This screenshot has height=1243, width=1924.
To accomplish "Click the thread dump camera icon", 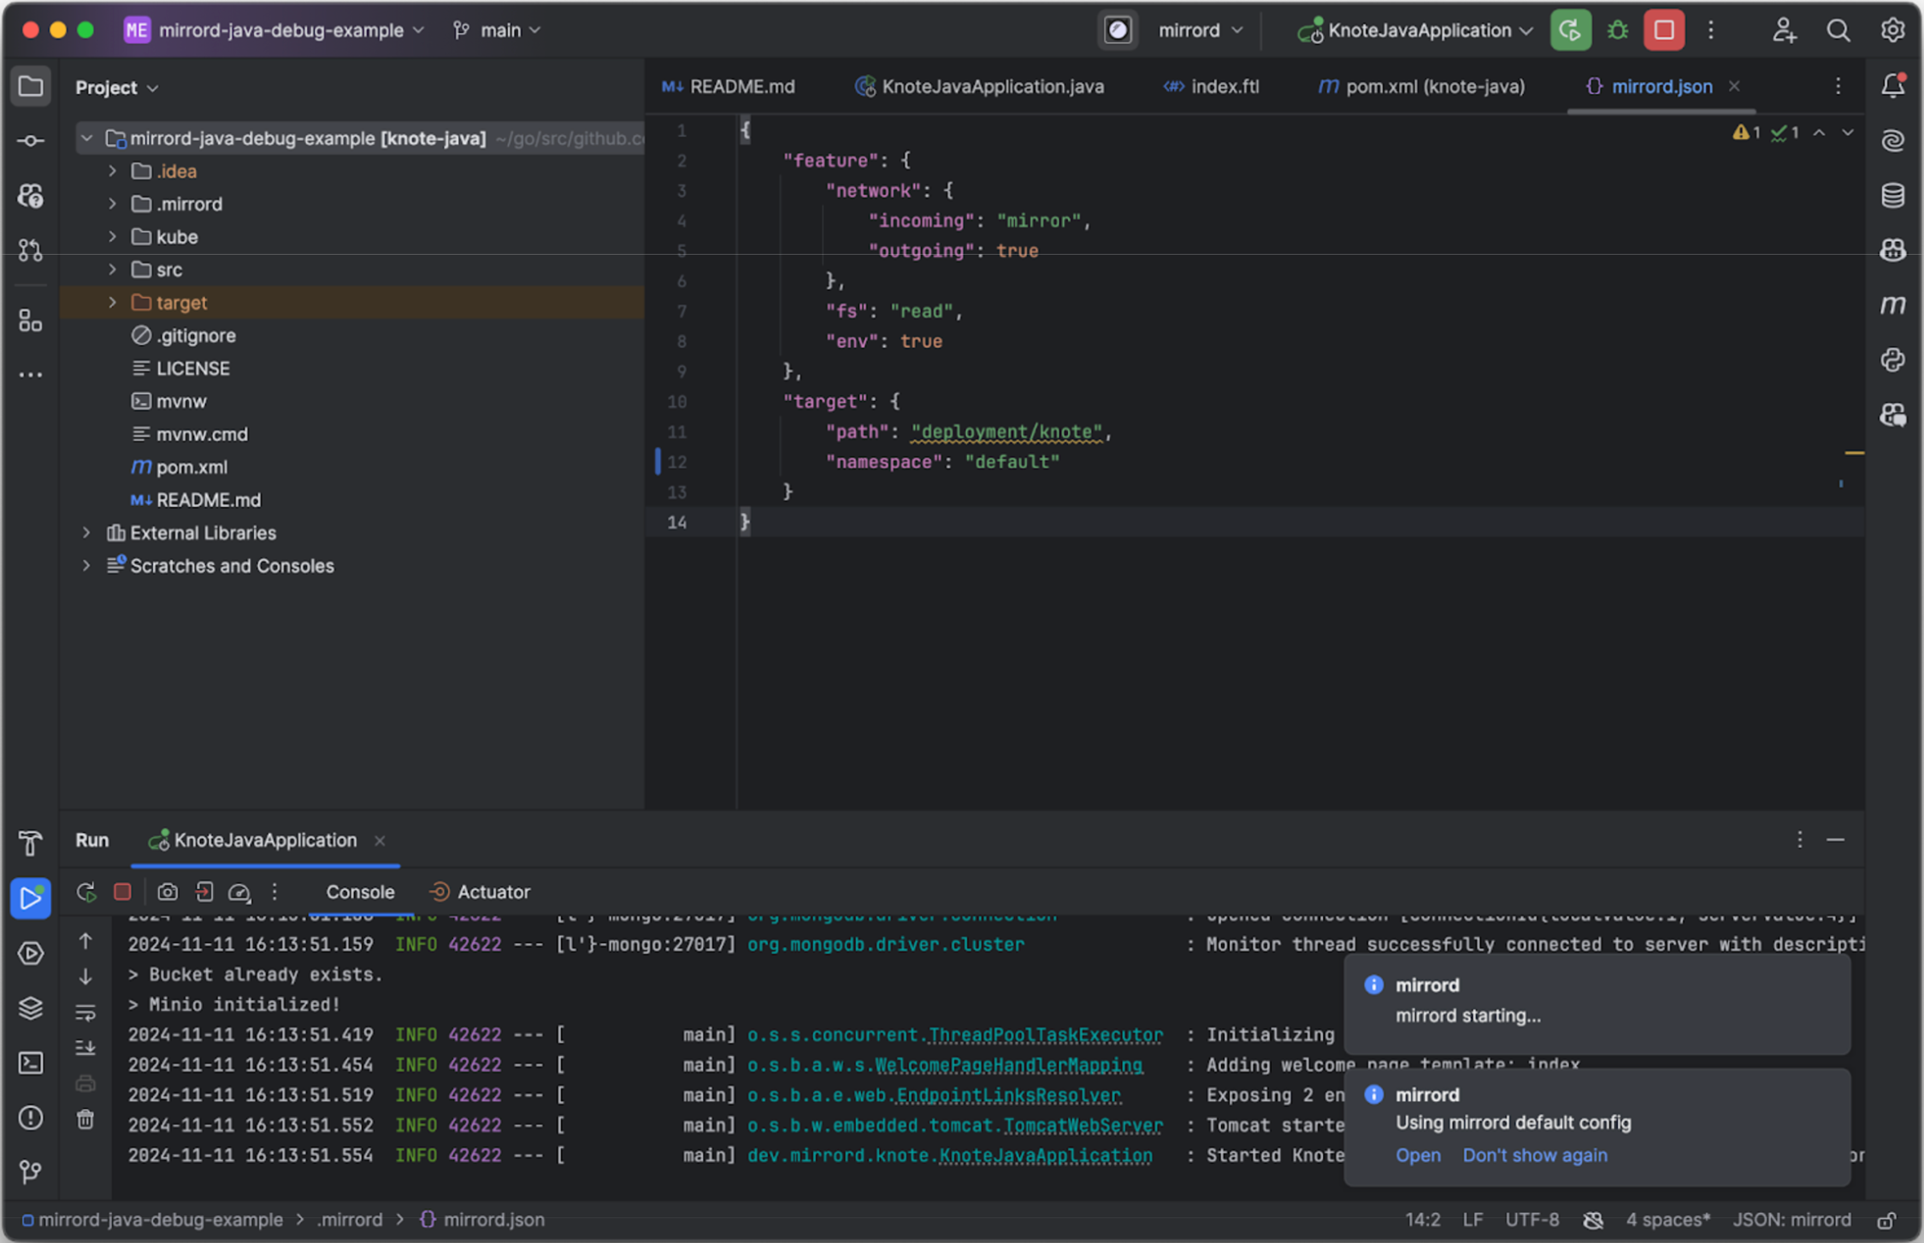I will (168, 892).
